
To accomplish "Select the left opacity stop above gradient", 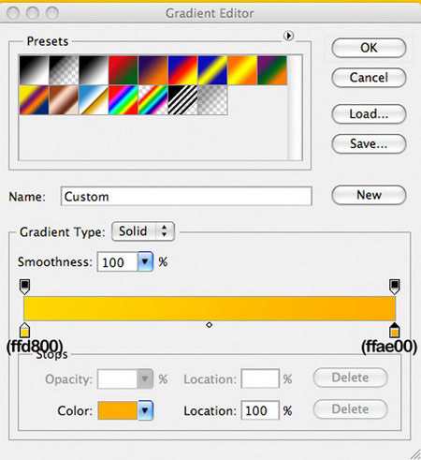I will pos(24,287).
